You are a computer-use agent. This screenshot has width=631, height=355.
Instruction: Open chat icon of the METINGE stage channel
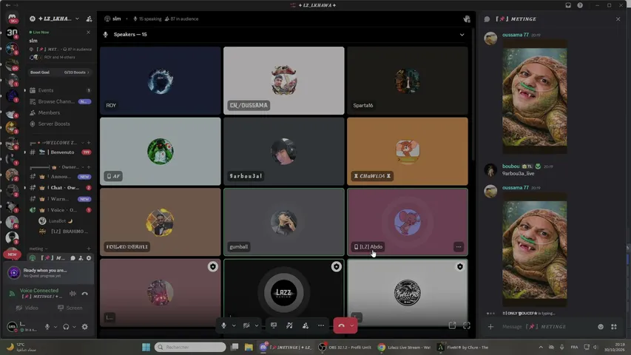(x=72, y=258)
